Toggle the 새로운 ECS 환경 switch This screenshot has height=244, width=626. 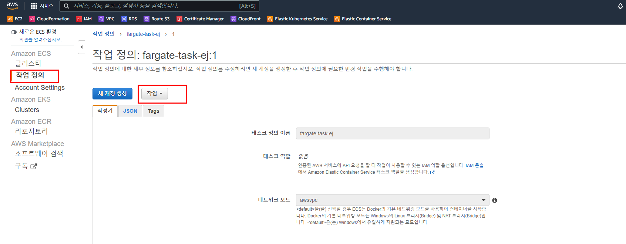click(x=14, y=32)
